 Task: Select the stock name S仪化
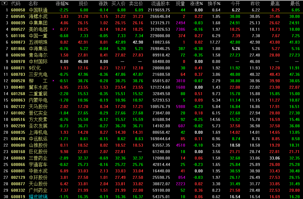click(x=35, y=68)
